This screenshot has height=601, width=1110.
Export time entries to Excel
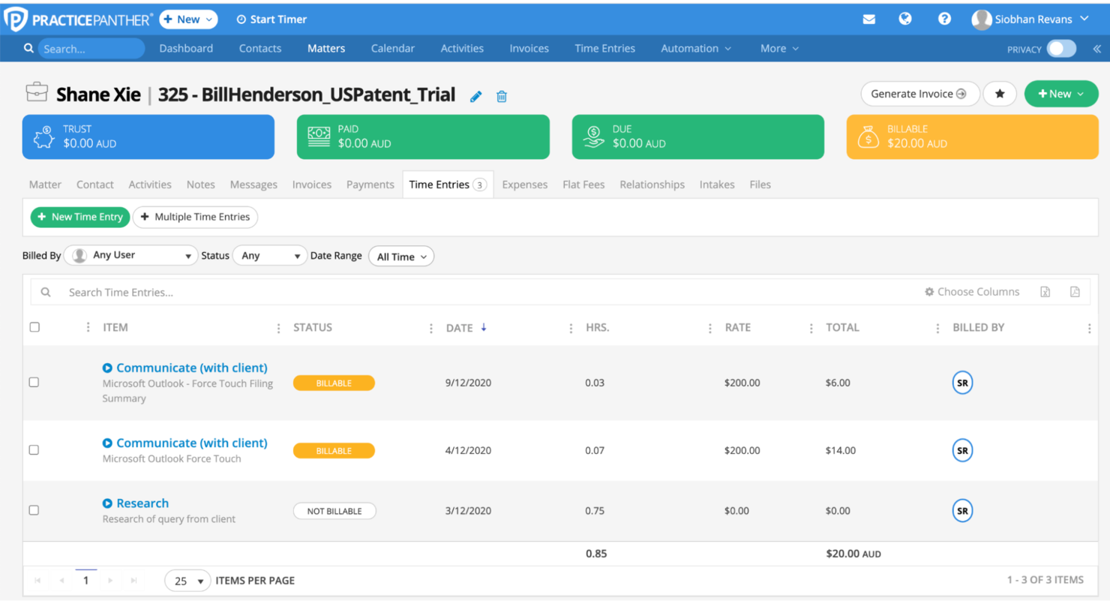(1045, 292)
